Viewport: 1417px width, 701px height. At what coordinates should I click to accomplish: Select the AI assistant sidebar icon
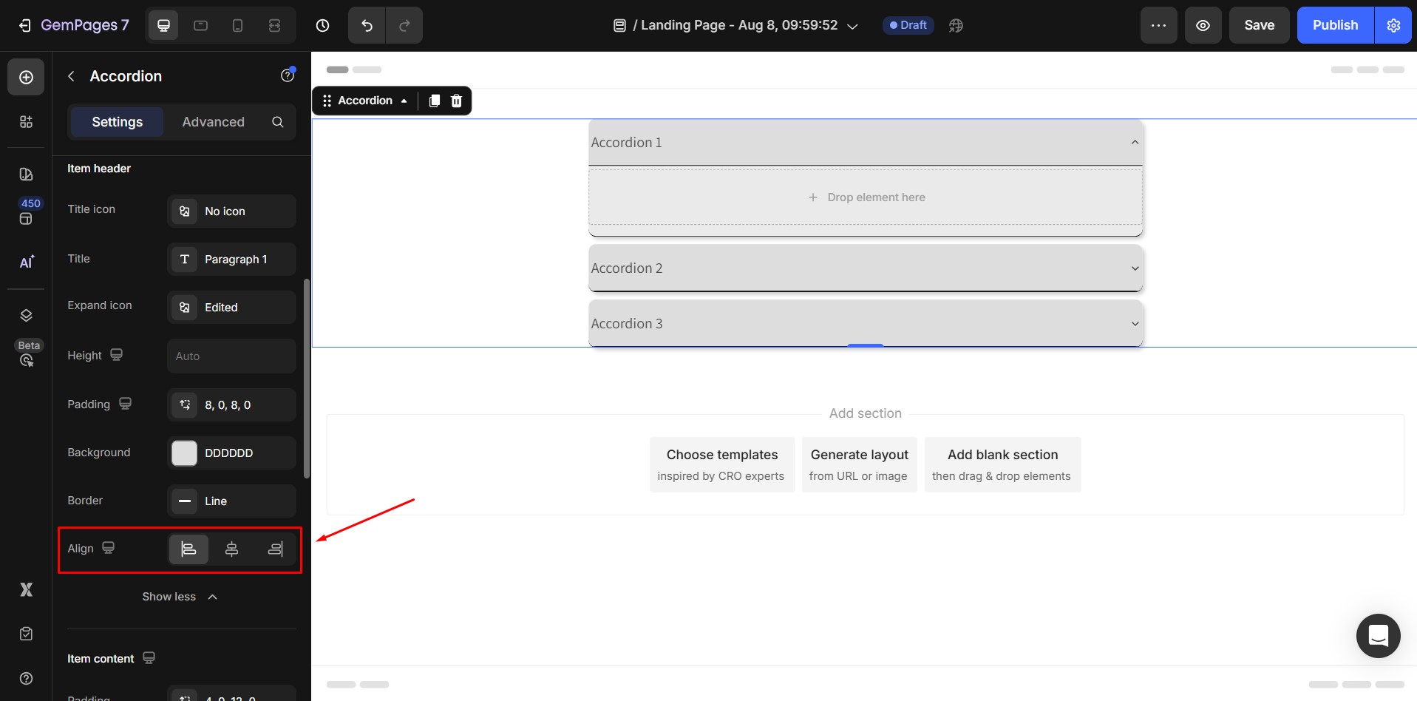coord(26,262)
